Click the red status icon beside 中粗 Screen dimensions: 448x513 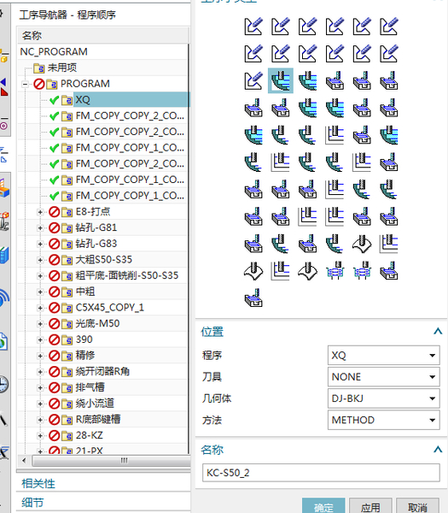55,292
